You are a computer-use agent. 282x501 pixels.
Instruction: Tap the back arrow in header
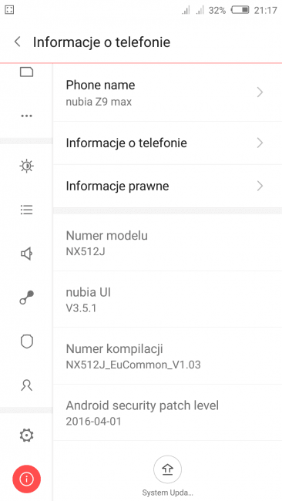point(17,42)
